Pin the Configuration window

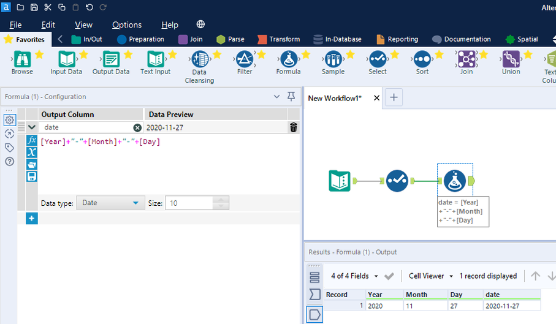[291, 96]
